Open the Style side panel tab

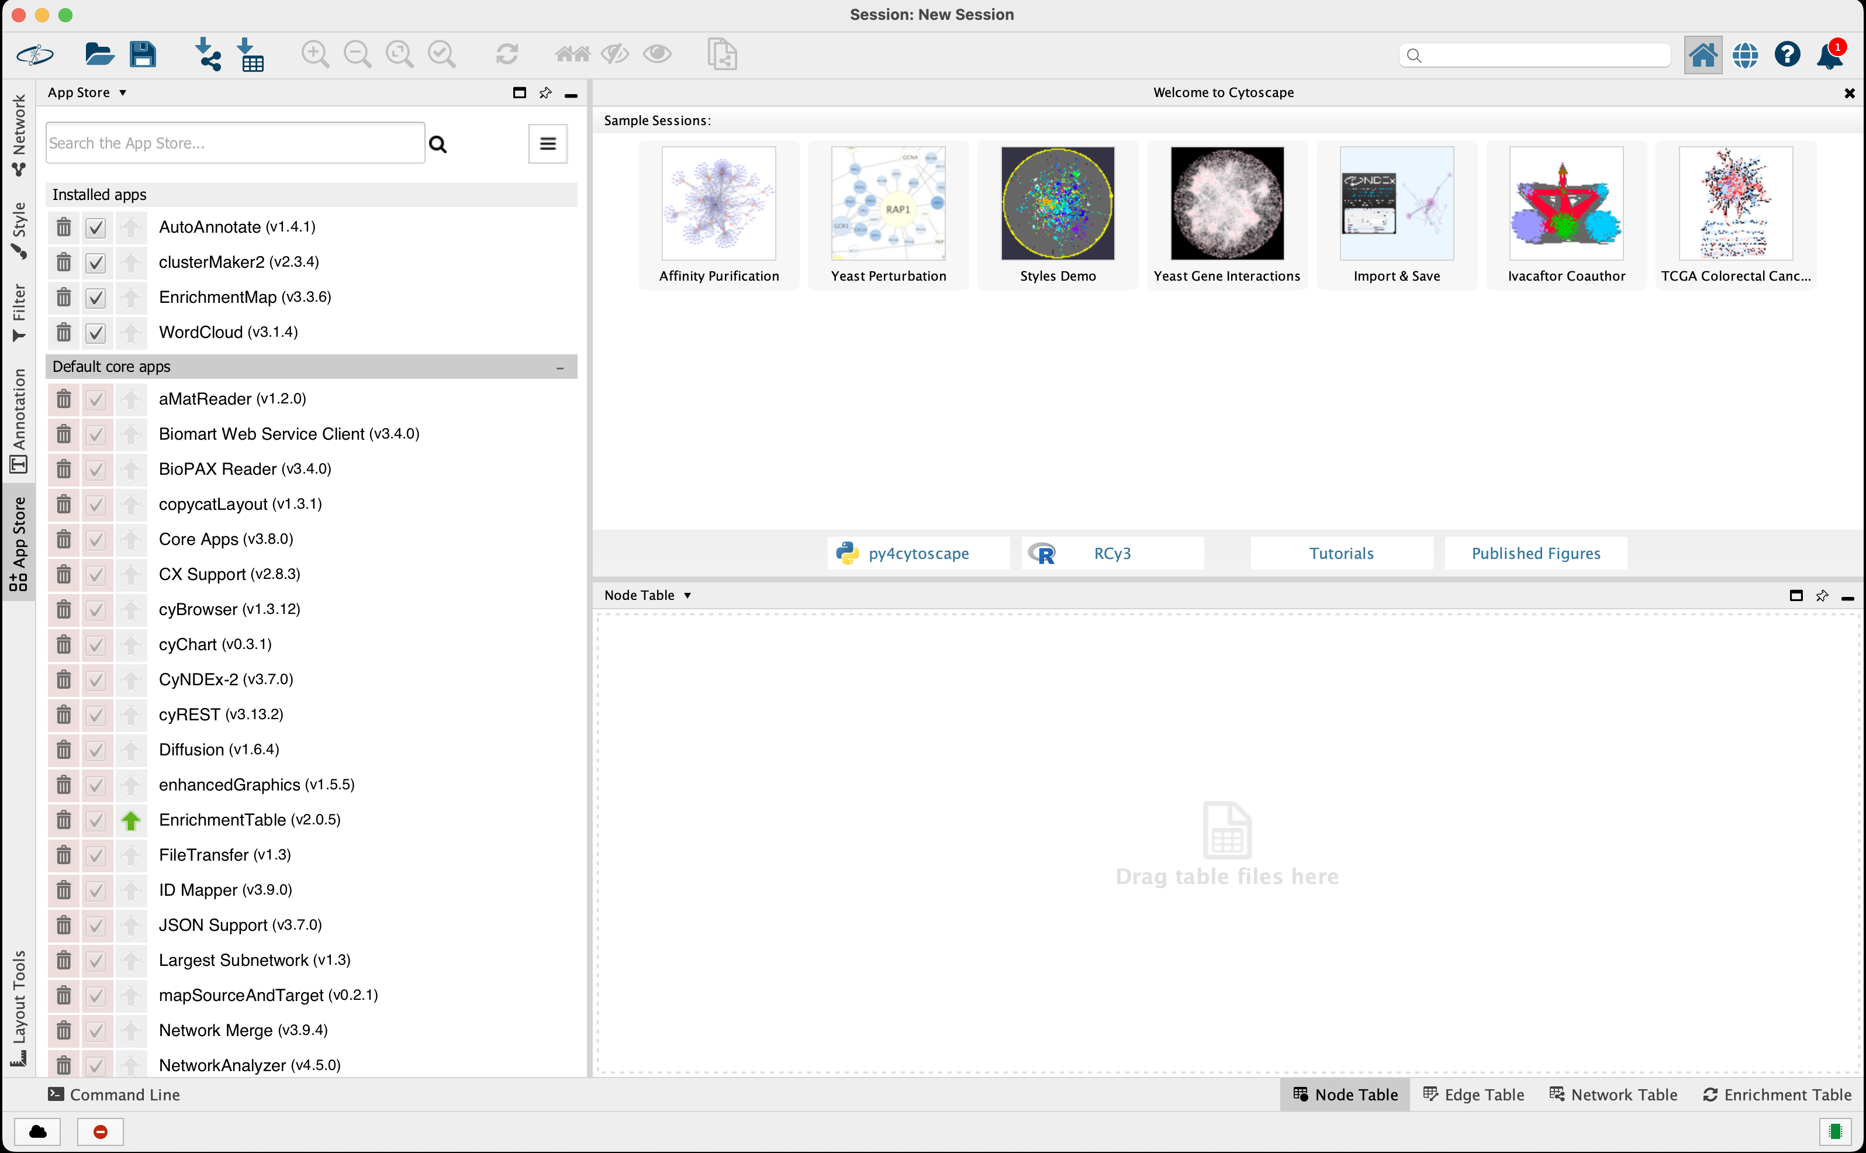click(x=18, y=229)
